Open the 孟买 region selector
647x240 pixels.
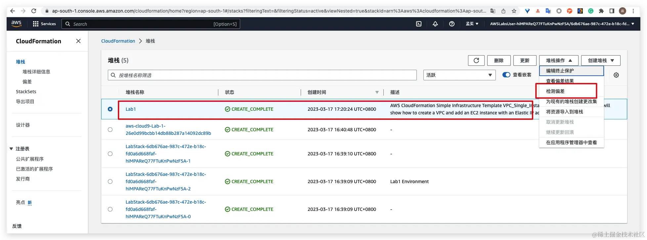pos(472,24)
